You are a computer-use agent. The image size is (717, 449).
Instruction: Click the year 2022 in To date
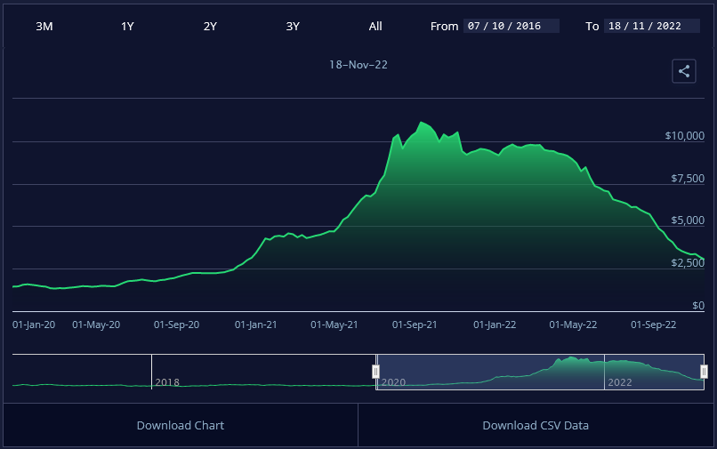point(667,26)
